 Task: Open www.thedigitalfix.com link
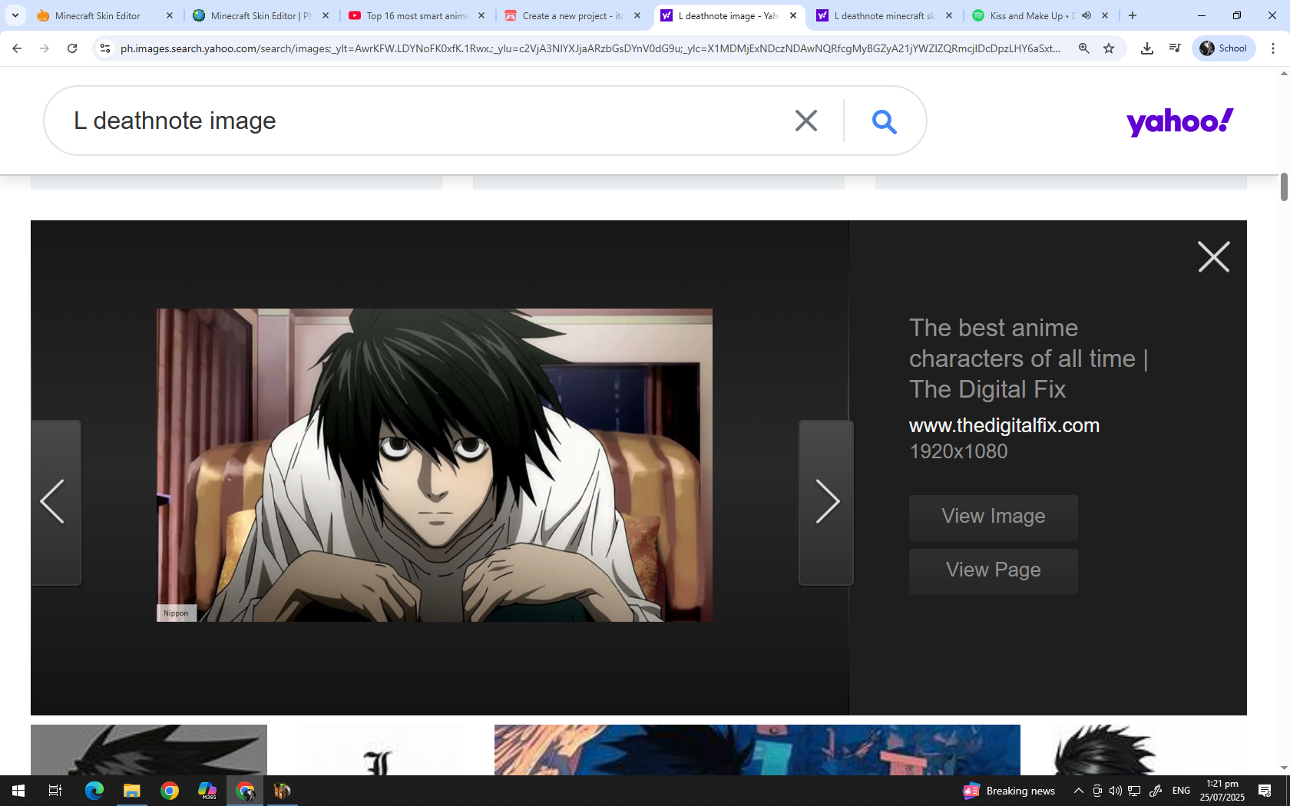[x=1004, y=425]
